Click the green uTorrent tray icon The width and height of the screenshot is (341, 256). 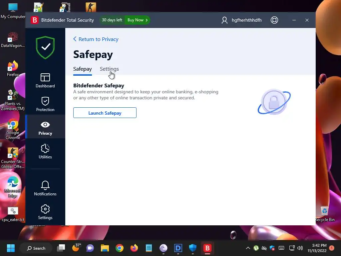pos(256,248)
